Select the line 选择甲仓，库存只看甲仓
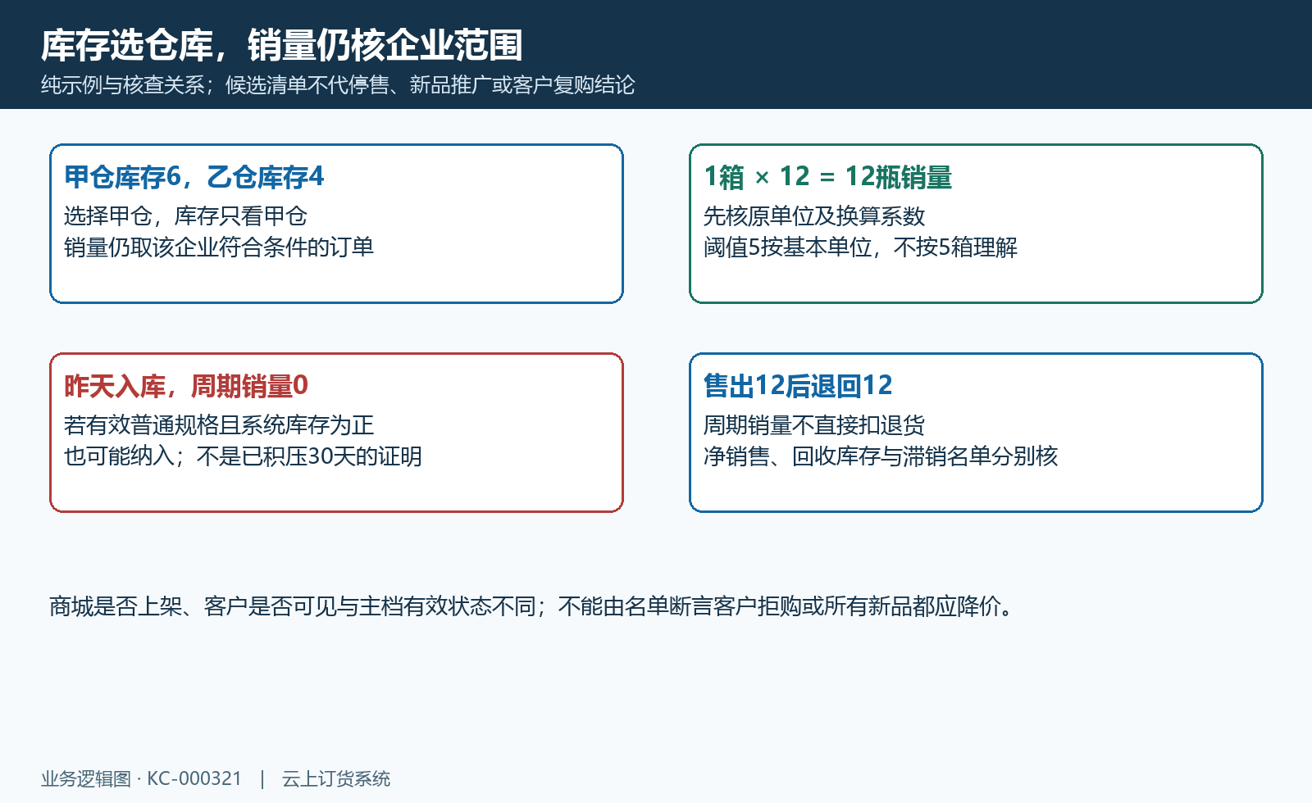The image size is (1312, 803). point(185,216)
